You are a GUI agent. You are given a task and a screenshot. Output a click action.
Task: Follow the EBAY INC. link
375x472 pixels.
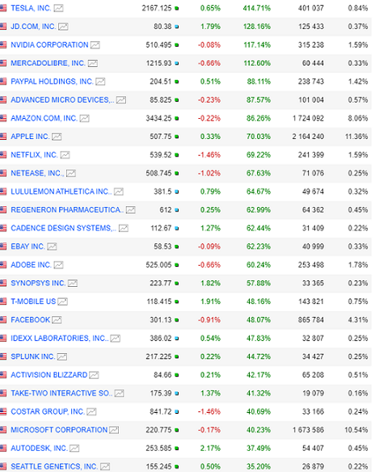pyautogui.click(x=27, y=247)
